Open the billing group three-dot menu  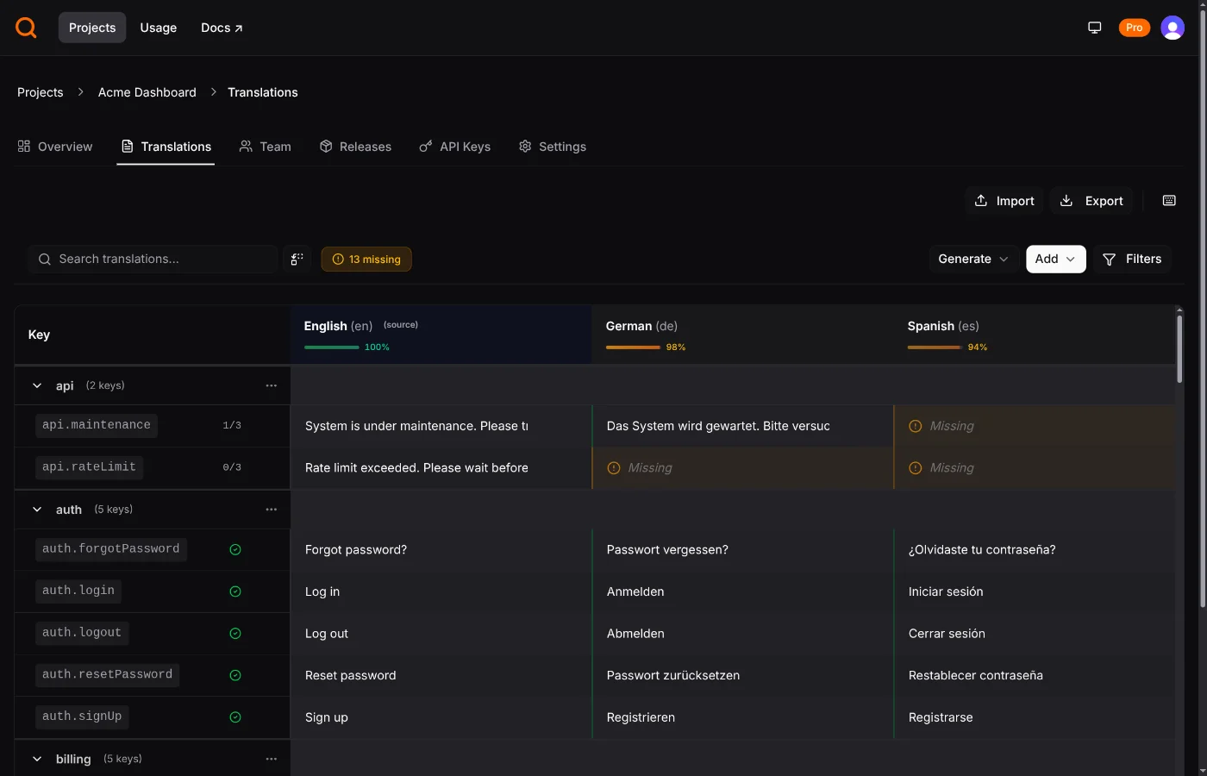[x=272, y=759]
